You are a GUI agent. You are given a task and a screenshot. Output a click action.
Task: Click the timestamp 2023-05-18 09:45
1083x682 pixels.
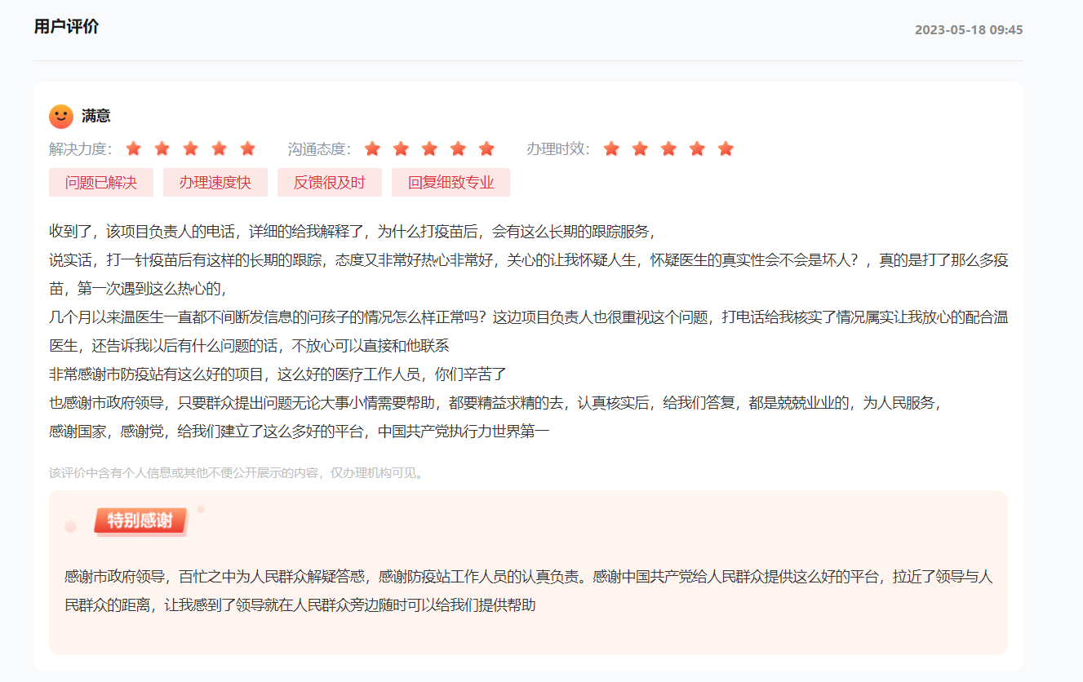(968, 30)
